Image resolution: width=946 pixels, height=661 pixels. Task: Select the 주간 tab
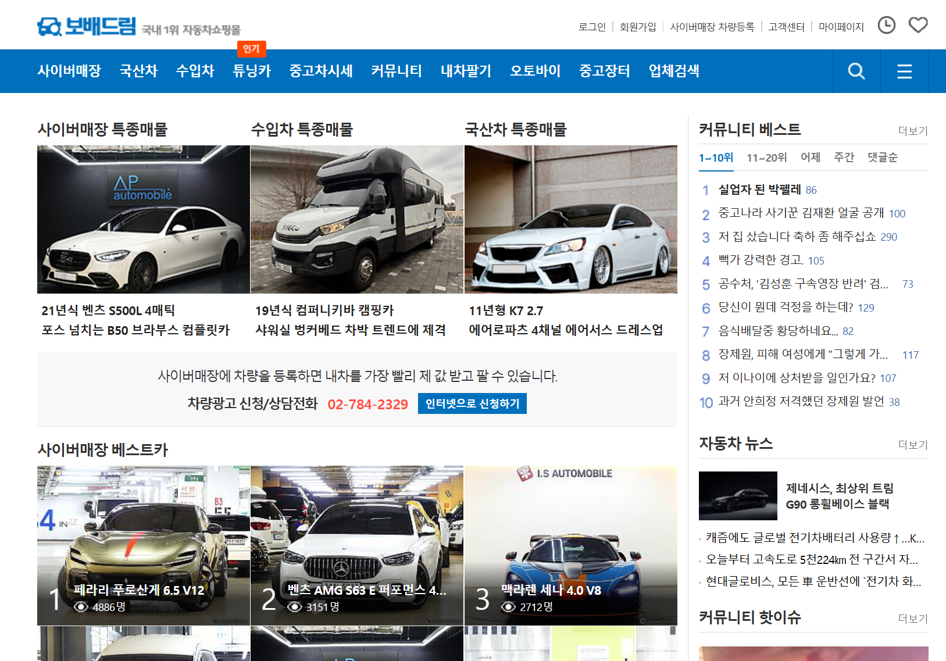pos(844,158)
